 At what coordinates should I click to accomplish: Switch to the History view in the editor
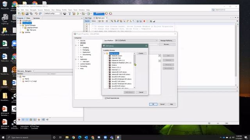click(x=94, y=21)
